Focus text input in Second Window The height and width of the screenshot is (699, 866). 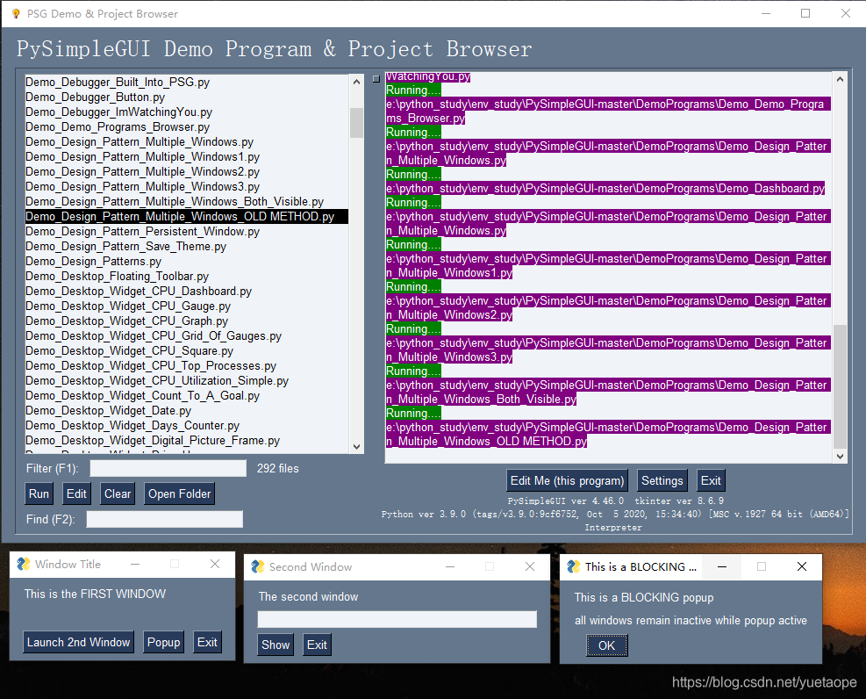(x=397, y=619)
